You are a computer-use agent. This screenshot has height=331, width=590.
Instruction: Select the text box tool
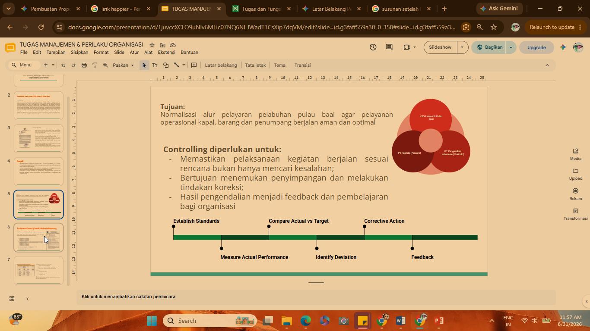pos(155,65)
